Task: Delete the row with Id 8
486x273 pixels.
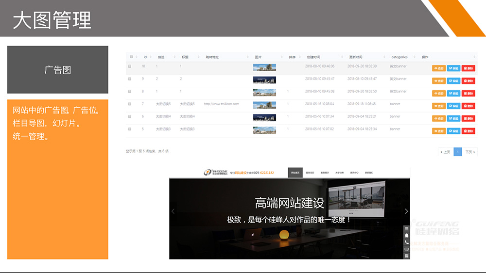Action: 468,94
